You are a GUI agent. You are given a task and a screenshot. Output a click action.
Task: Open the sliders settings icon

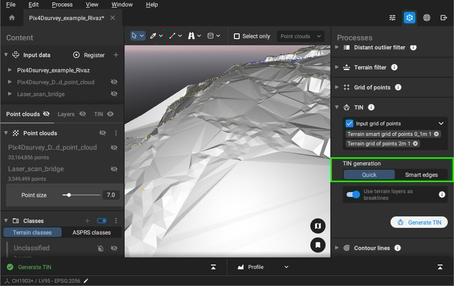click(392, 18)
